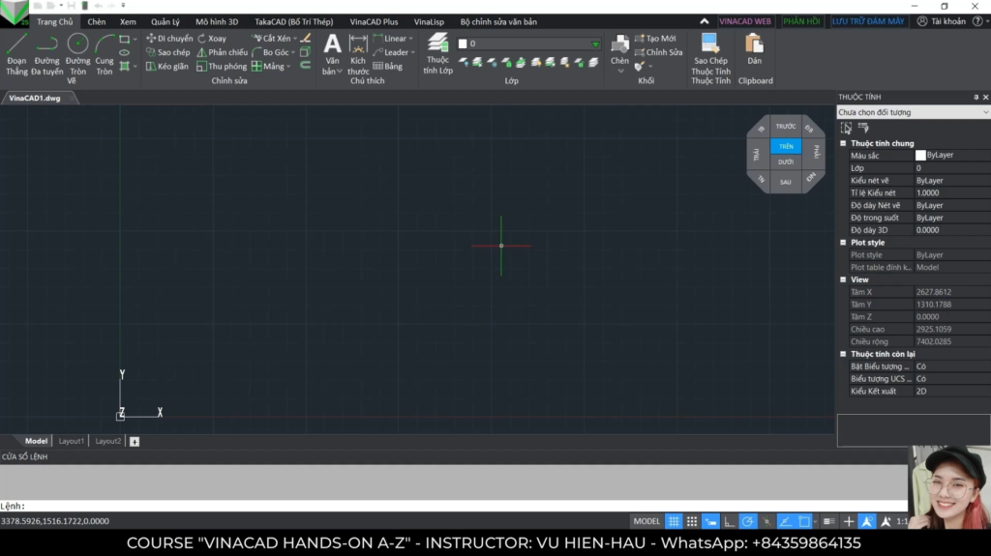This screenshot has width=991, height=556.
Task: Toggle annotation visibility in status bar
Action: (x=867, y=521)
